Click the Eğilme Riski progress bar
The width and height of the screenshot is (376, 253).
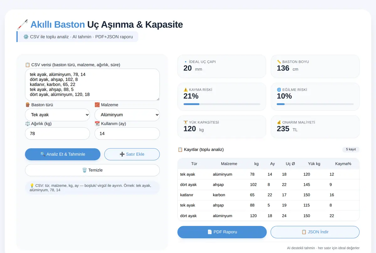315,104
